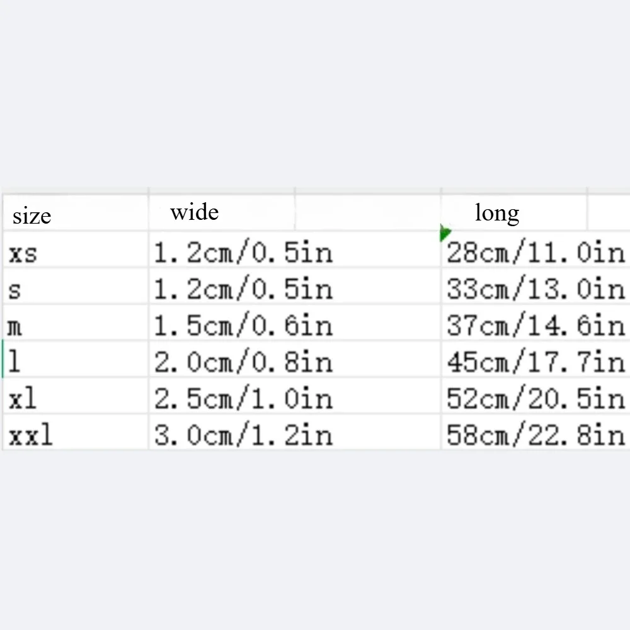Select cell with 2.0cm/0.8in width
The width and height of the screenshot is (630, 630).
pyautogui.click(x=243, y=362)
